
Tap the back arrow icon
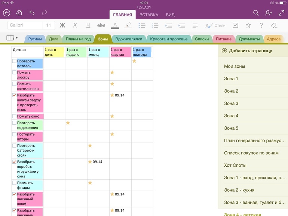(x=6, y=13)
